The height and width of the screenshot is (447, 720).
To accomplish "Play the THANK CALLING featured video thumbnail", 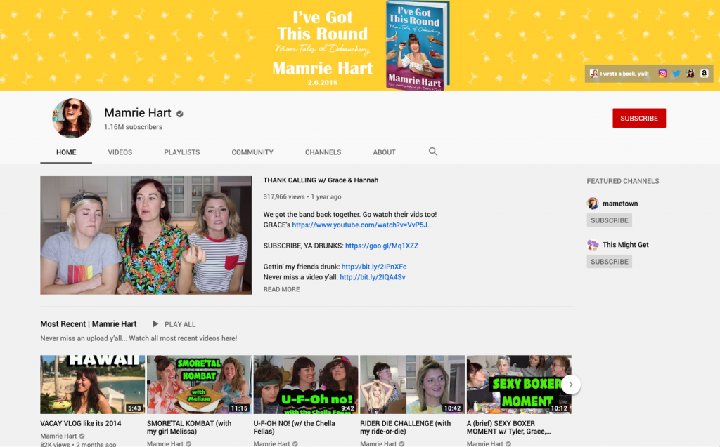I will pyautogui.click(x=146, y=235).
